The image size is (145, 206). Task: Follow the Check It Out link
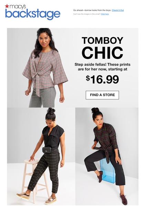coord(118,10)
